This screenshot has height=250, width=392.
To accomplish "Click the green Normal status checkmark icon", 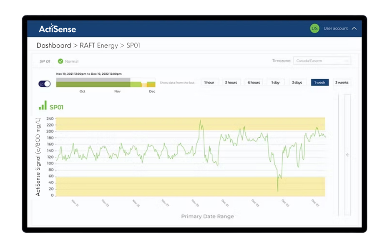I will 60,61.
